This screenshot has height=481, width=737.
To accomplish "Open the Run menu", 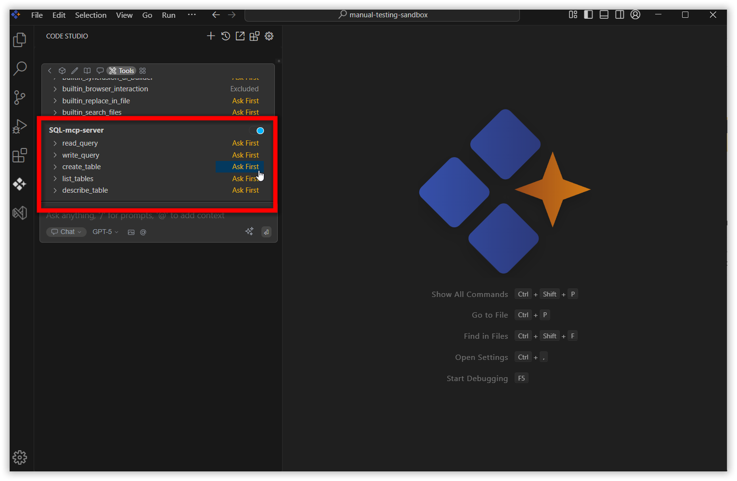I will (x=168, y=15).
